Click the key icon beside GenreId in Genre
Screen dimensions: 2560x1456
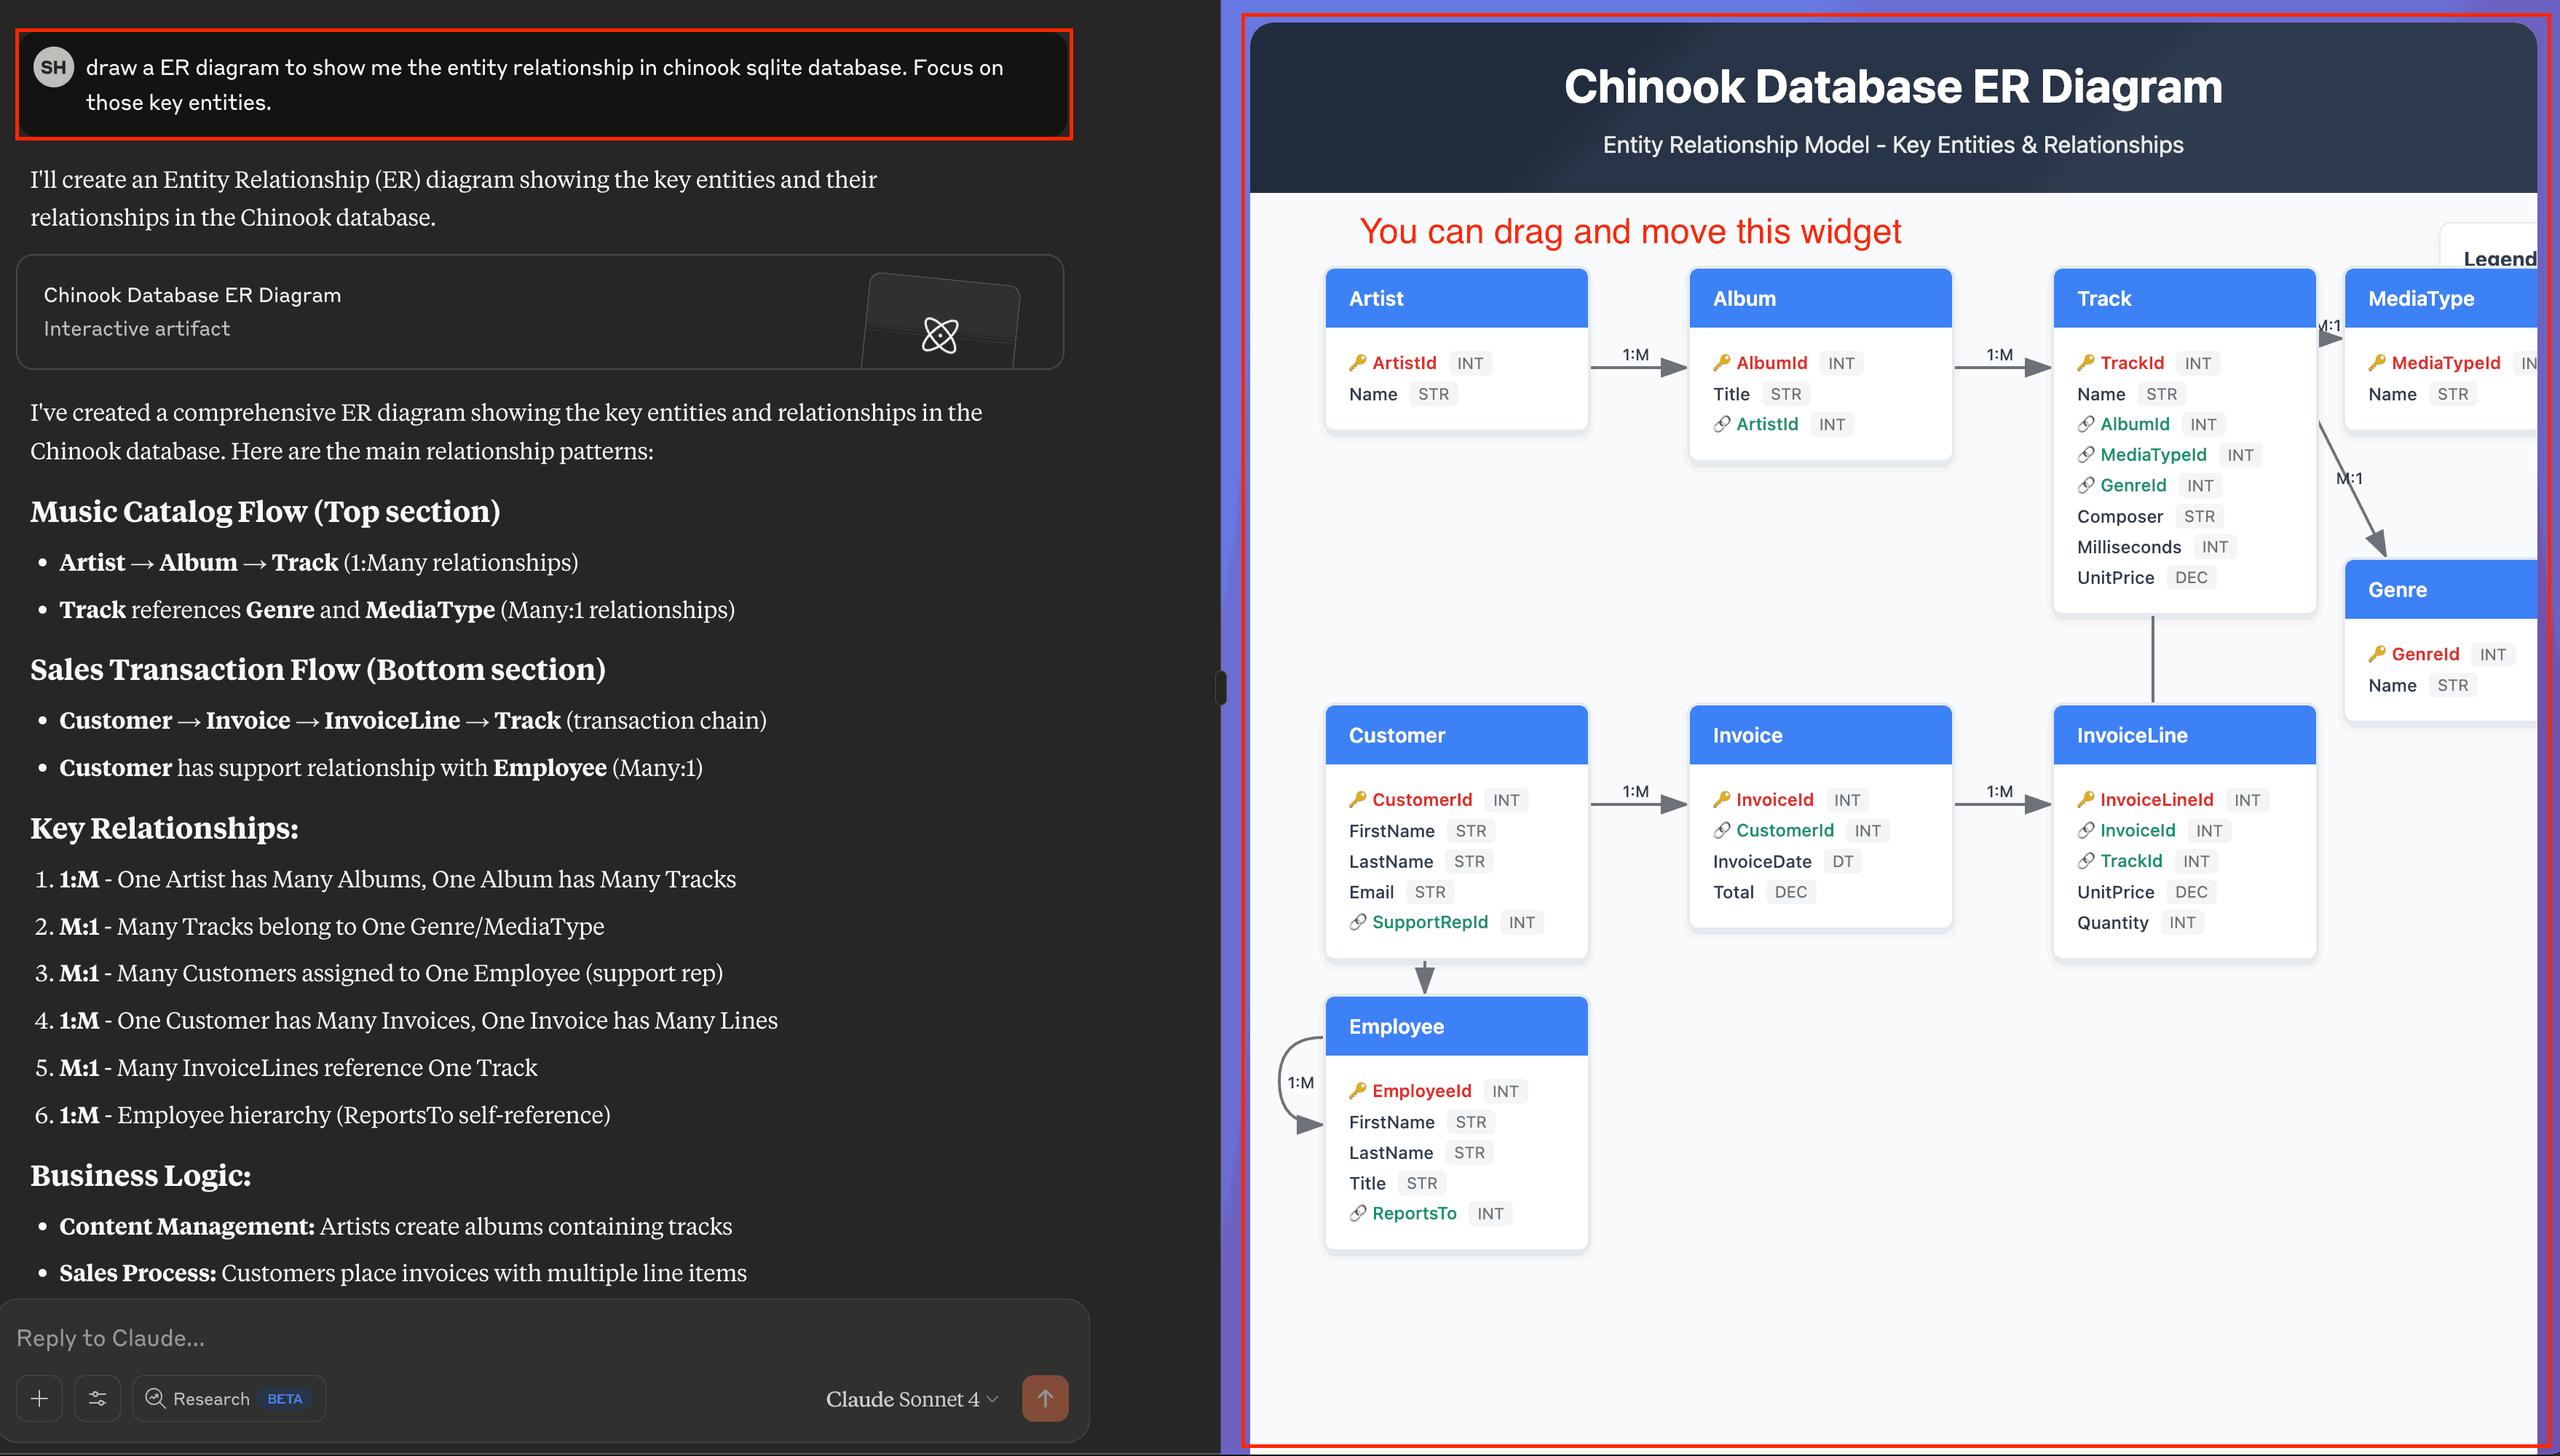pos(2377,654)
